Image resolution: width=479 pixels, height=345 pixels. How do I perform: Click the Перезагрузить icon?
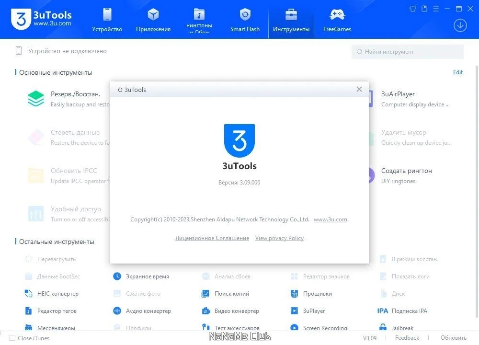28,259
